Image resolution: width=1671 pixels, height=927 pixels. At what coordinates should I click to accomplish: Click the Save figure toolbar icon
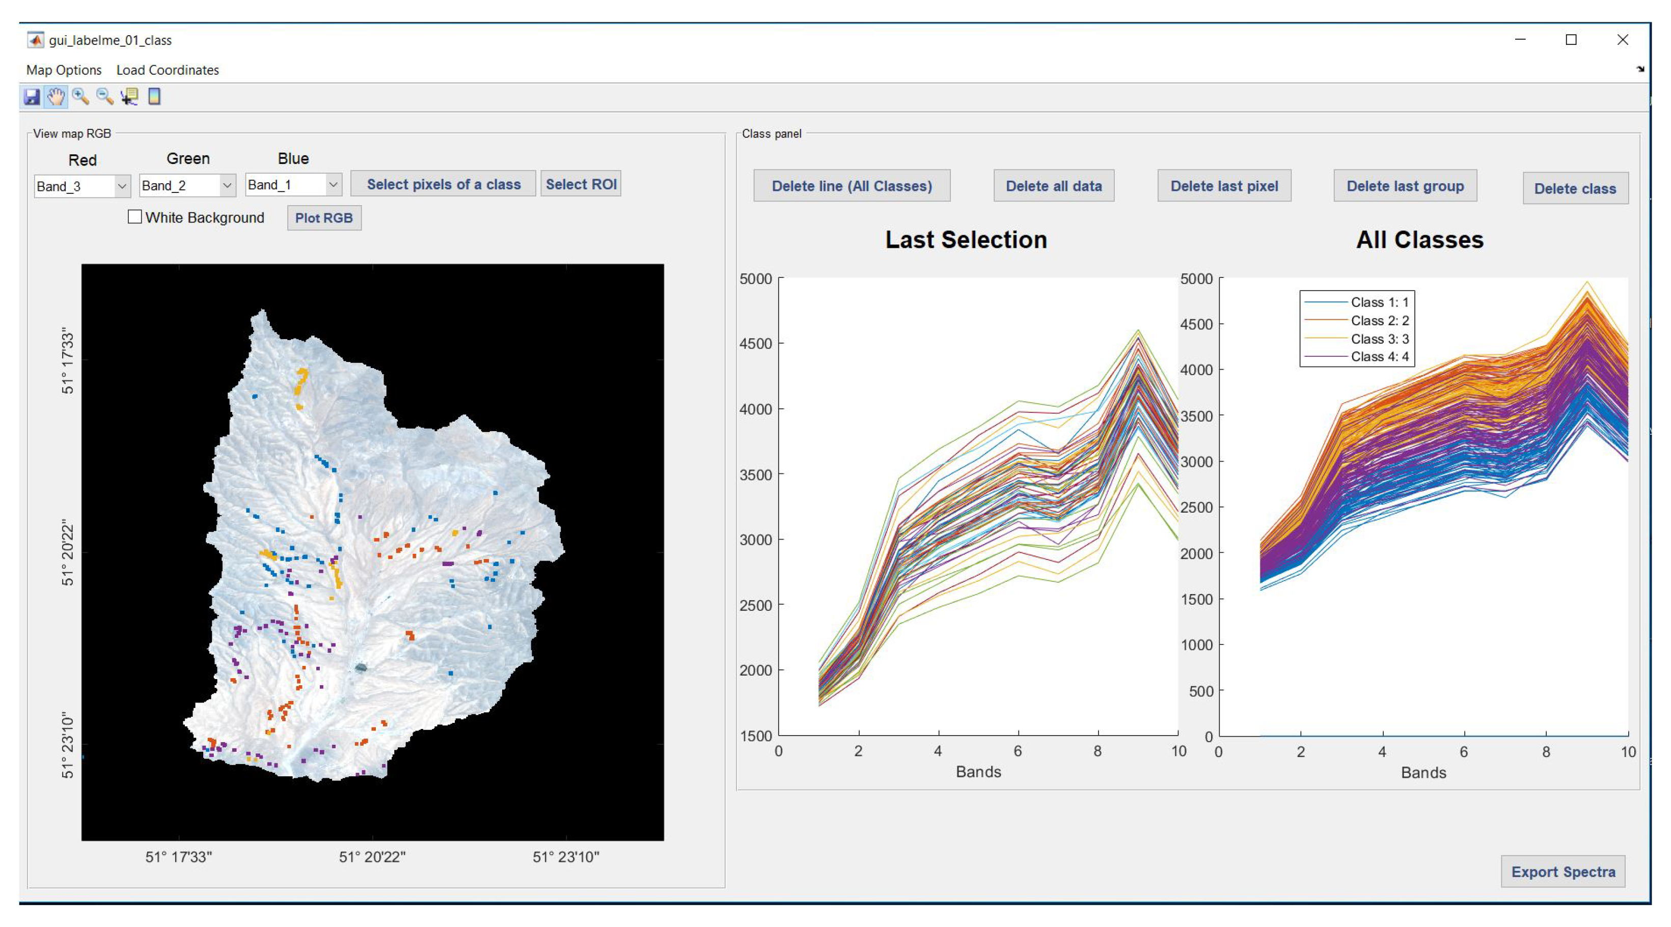(31, 97)
